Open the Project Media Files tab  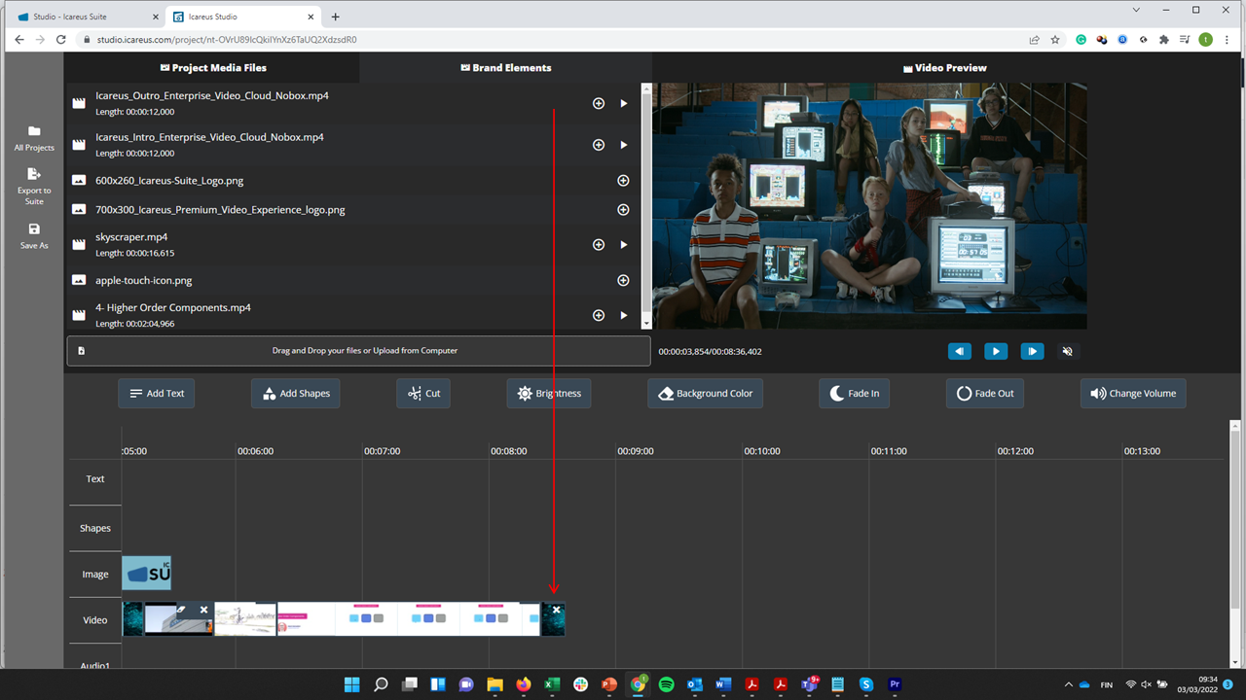click(212, 68)
